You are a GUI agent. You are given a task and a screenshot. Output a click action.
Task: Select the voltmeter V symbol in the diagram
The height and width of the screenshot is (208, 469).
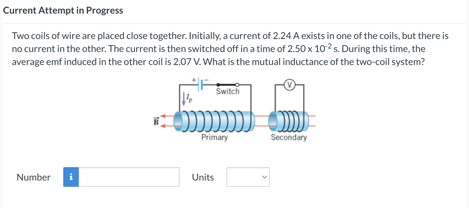point(289,85)
